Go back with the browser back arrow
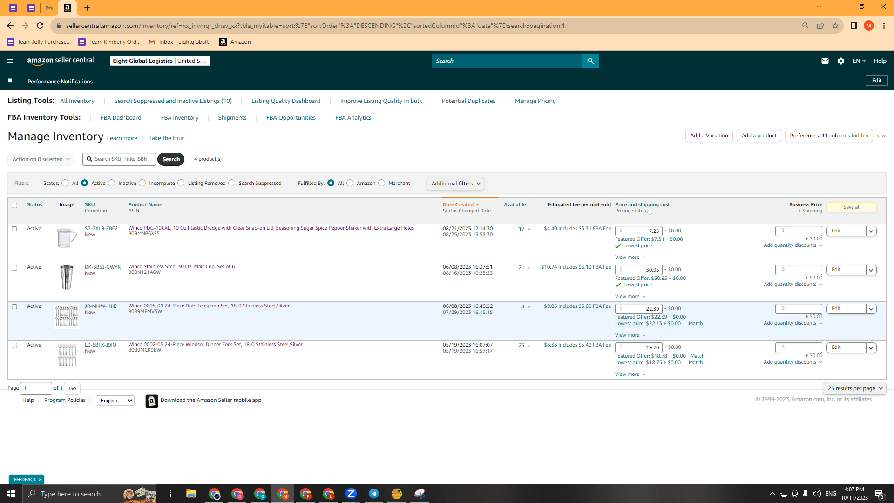The width and height of the screenshot is (894, 503). [10, 26]
